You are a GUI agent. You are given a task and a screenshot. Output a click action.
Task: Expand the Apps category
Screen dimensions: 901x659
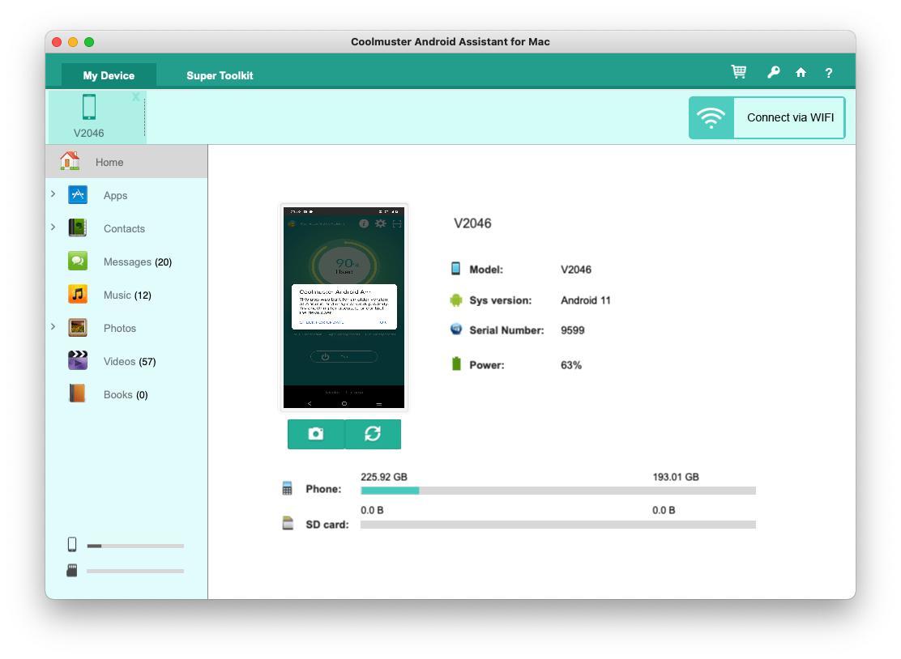53,194
